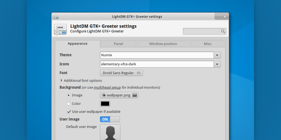Select the Image background radio button
This screenshot has height=140, width=281.
point(69,95)
